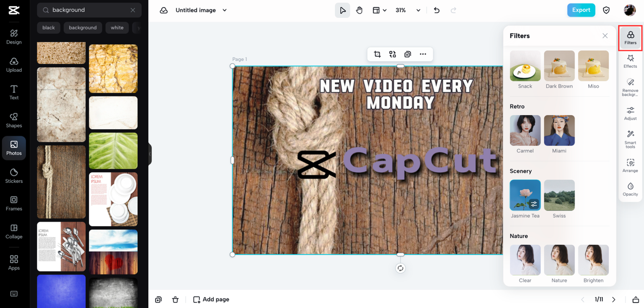This screenshot has width=644, height=308.
Task: Choose the Select pointer tool
Action: 343,10
